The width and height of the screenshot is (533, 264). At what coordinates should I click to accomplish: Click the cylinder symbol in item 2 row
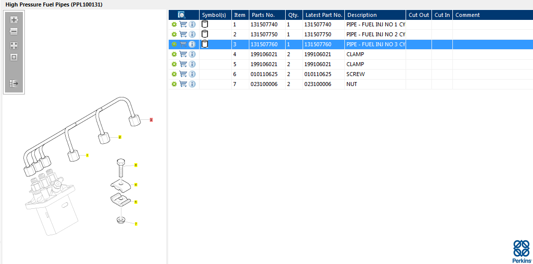(205, 34)
